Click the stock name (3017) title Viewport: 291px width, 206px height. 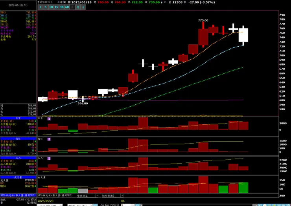point(44,2)
